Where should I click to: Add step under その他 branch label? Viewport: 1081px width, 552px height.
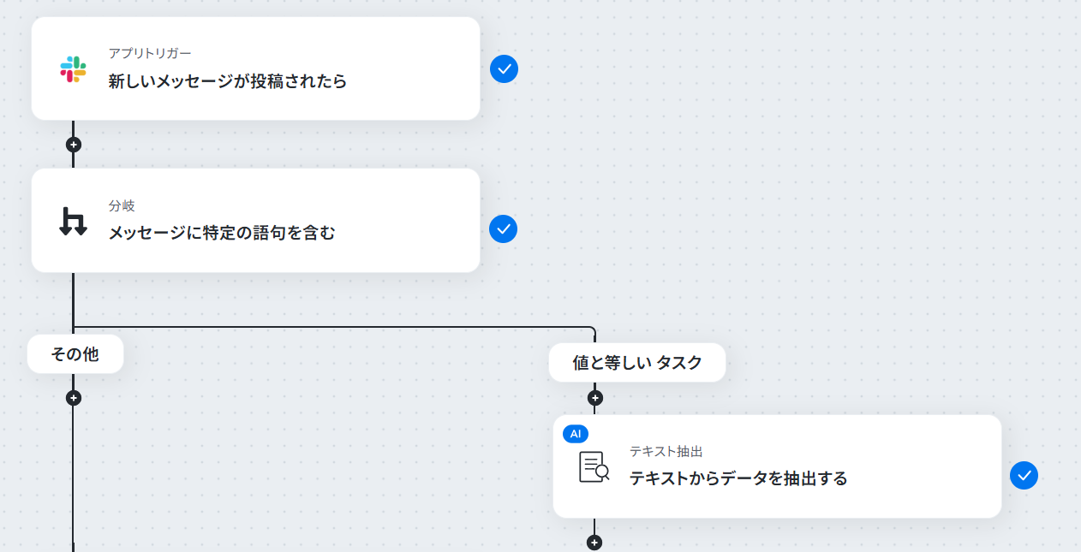[x=74, y=398]
